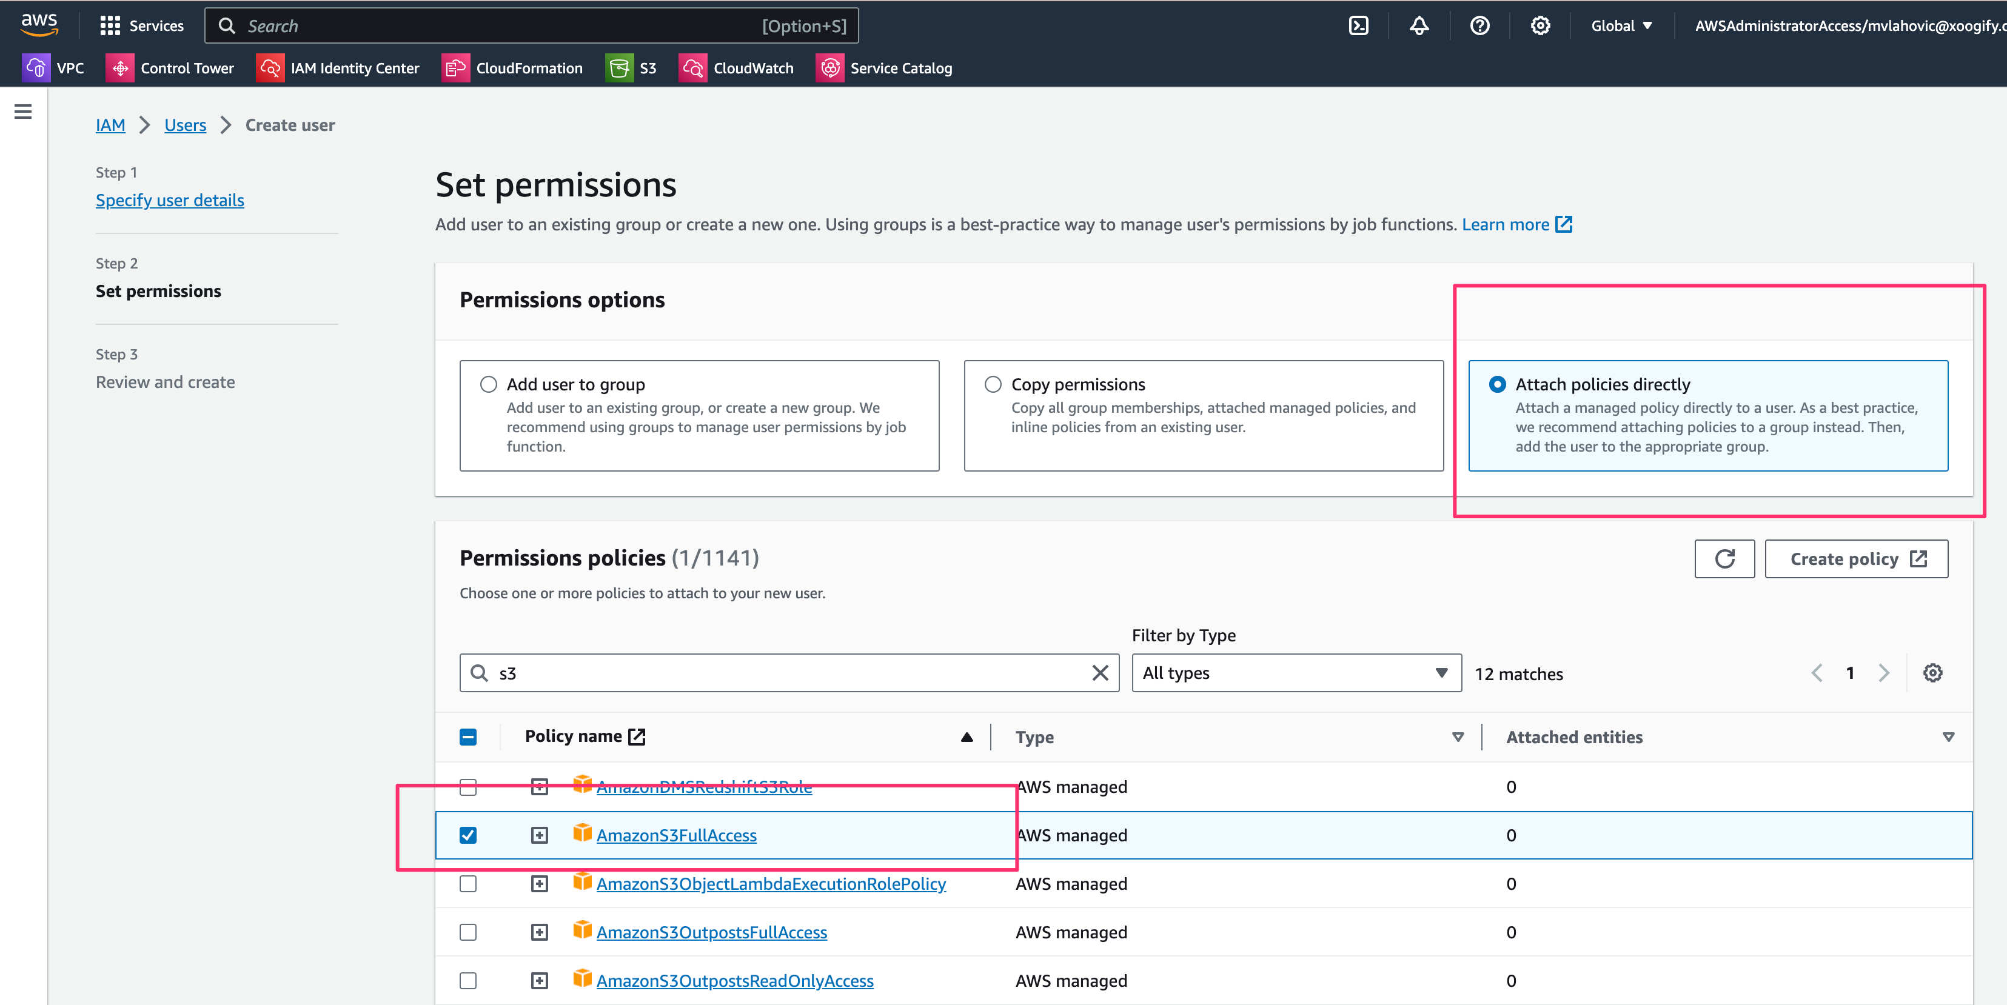This screenshot has height=1005, width=2007.
Task: Select the Copy permissions radio option
Action: (993, 384)
